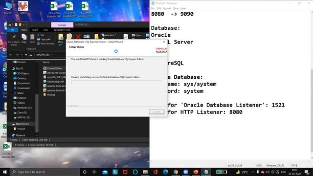Open Zoom from taskbar

[186, 172]
